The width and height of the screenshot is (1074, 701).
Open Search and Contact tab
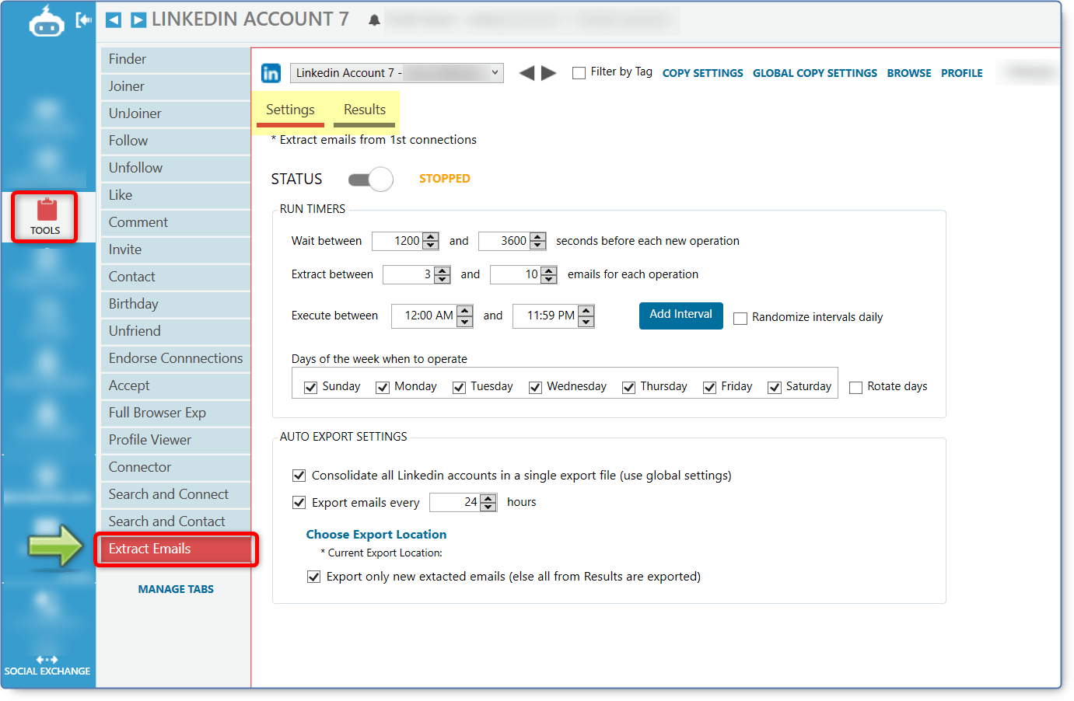[x=176, y=522]
